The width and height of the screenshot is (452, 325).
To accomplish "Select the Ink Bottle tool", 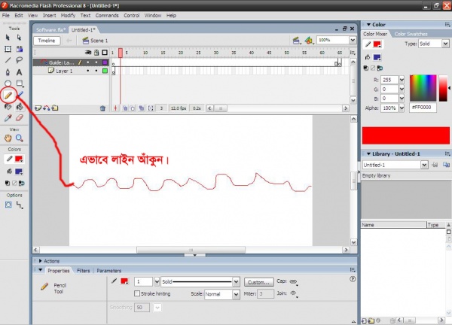I will pyautogui.click(x=8, y=107).
